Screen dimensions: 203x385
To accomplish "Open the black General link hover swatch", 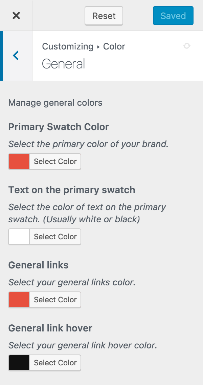I will pos(19,363).
